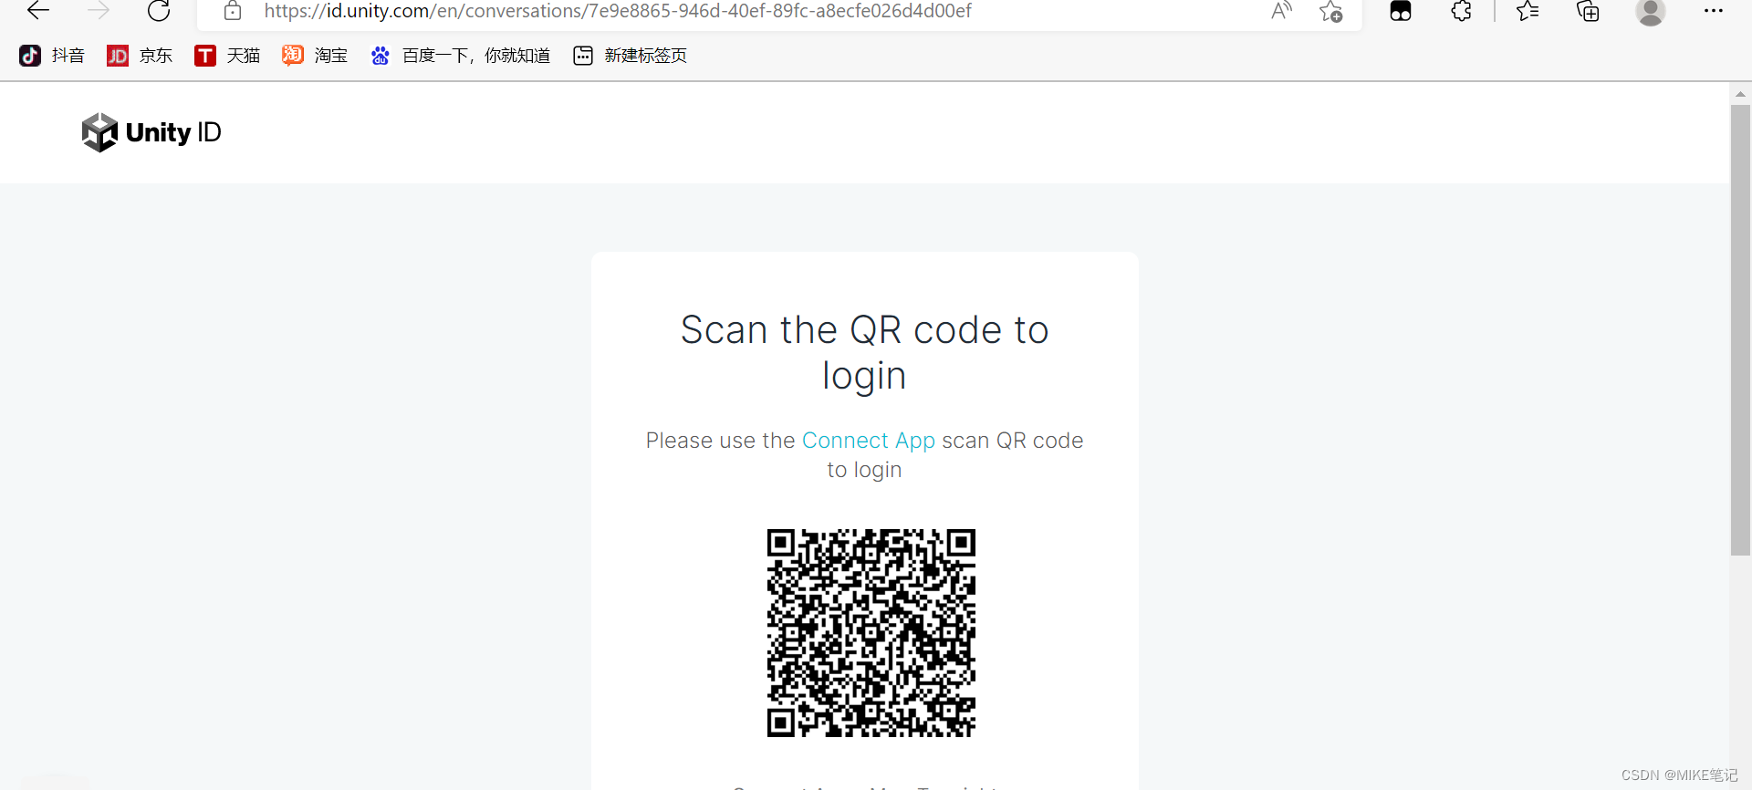1752x790 pixels.
Task: Add this page to favorites with the star icon
Action: coord(1330,11)
